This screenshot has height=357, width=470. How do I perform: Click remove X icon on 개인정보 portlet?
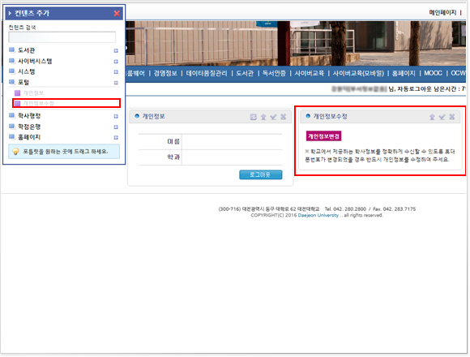pos(284,117)
